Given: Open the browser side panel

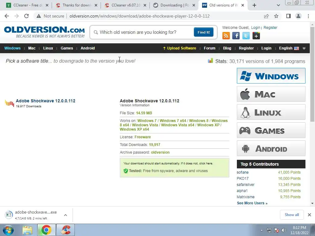Looking at the screenshot, I should point(289,16).
